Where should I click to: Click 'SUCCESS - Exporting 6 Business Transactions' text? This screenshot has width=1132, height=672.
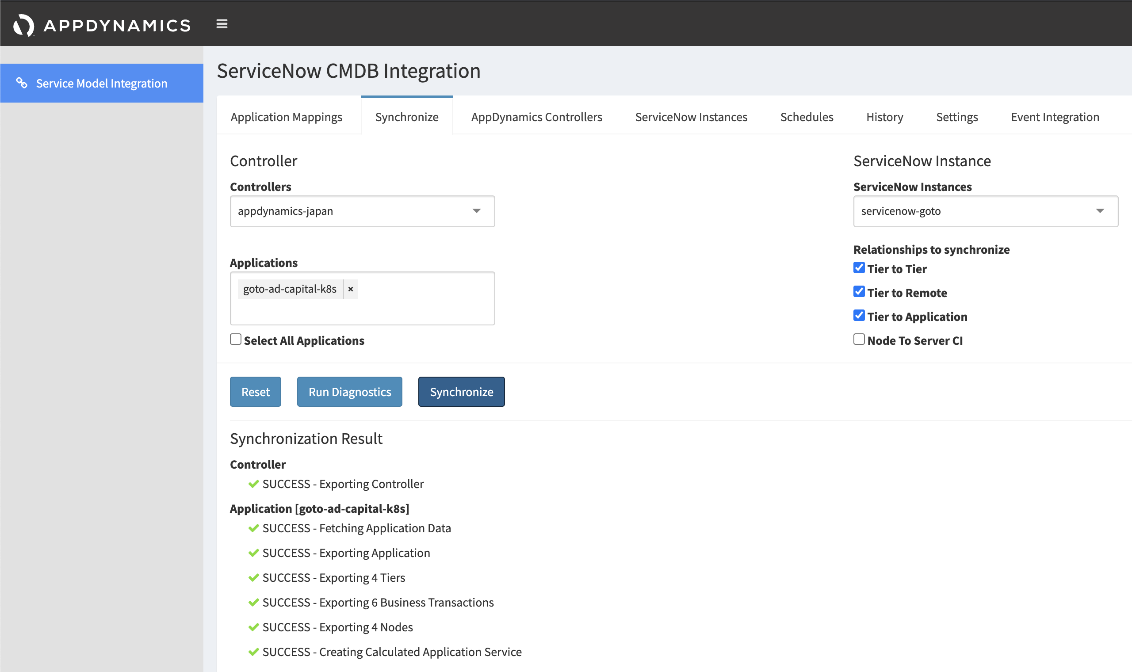point(378,602)
